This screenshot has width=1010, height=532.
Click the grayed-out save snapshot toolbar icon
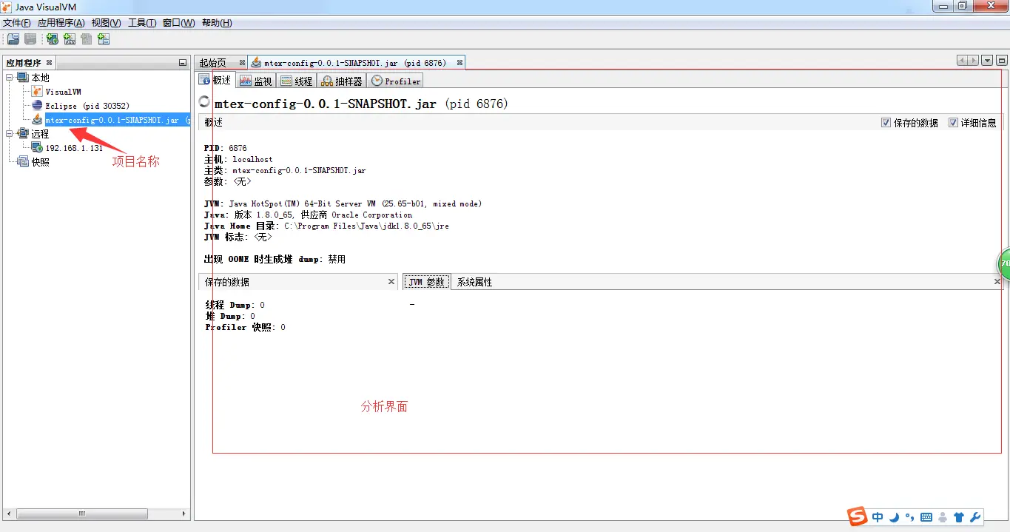30,39
